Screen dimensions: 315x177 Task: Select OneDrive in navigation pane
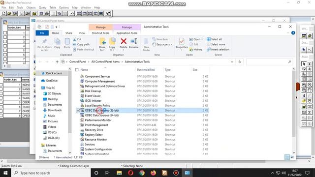pyautogui.click(x=52, y=81)
